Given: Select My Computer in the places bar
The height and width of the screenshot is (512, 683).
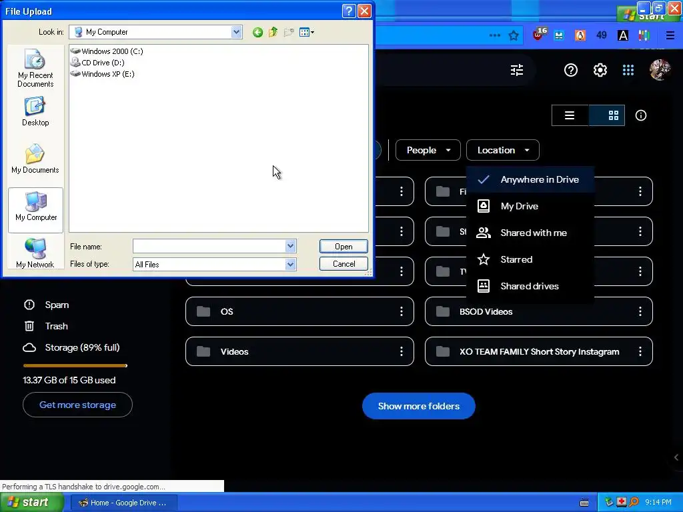Looking at the screenshot, I should 36,210.
